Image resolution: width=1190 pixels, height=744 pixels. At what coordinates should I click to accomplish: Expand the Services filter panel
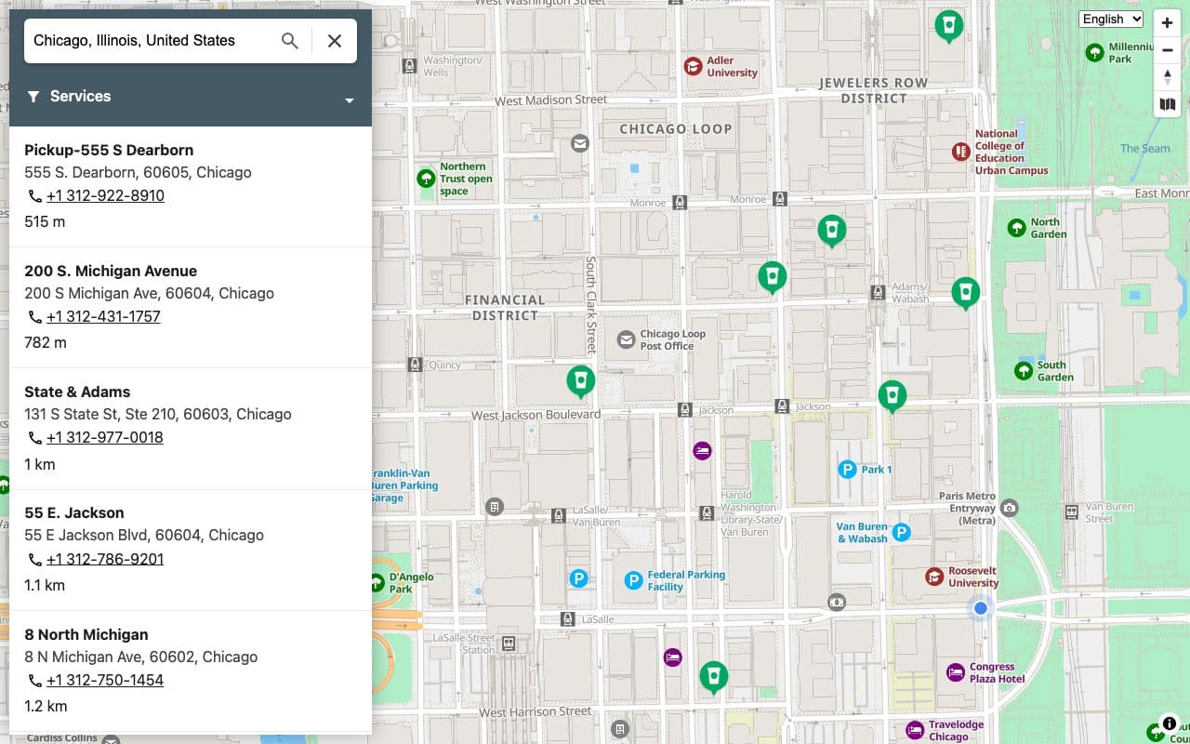point(350,100)
